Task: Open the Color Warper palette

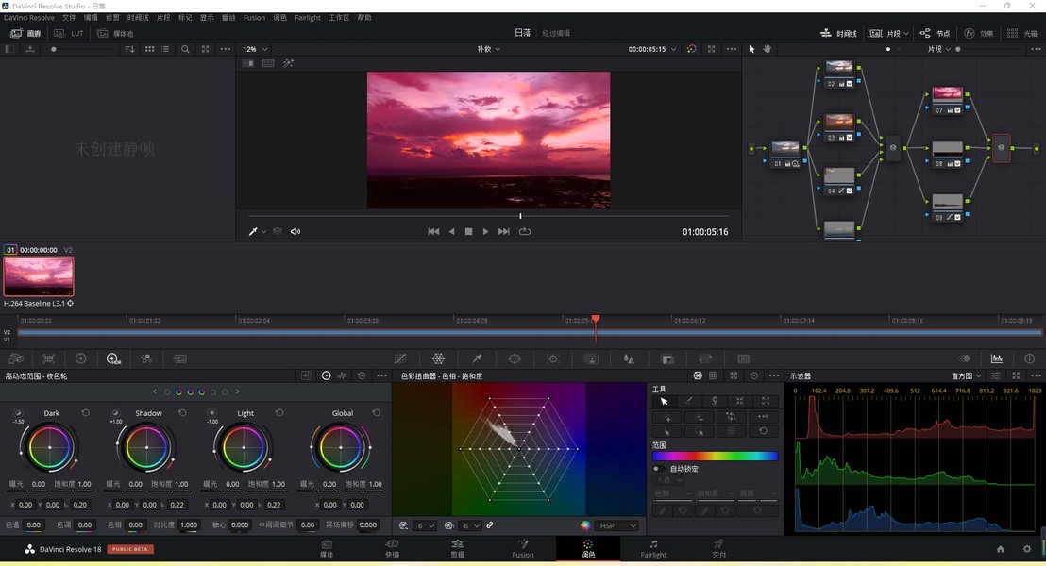Action: [438, 358]
